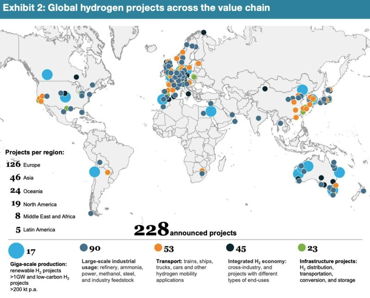Click the 'Infrastructure projects:' legend label

pyautogui.click(x=328, y=261)
